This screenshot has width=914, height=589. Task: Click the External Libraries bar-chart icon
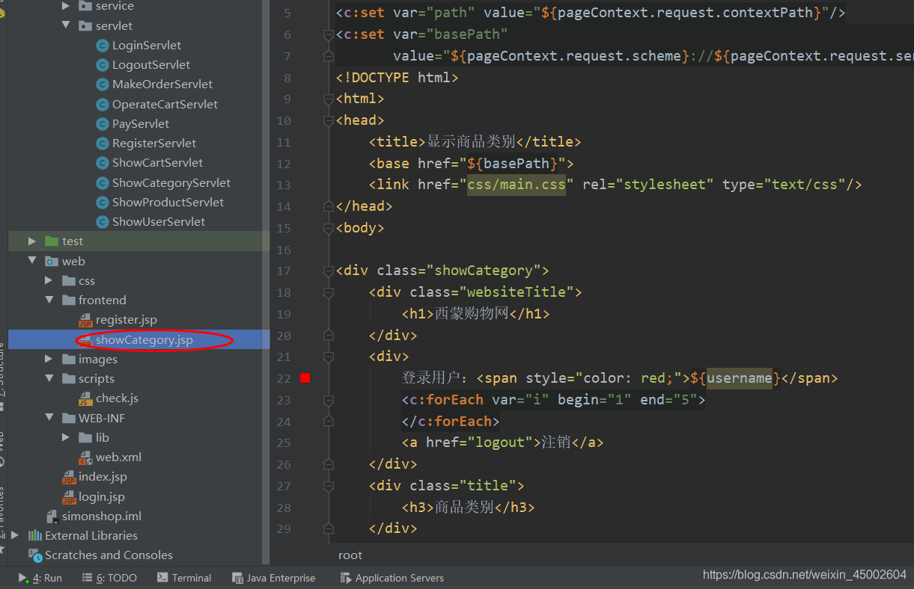tap(35, 536)
